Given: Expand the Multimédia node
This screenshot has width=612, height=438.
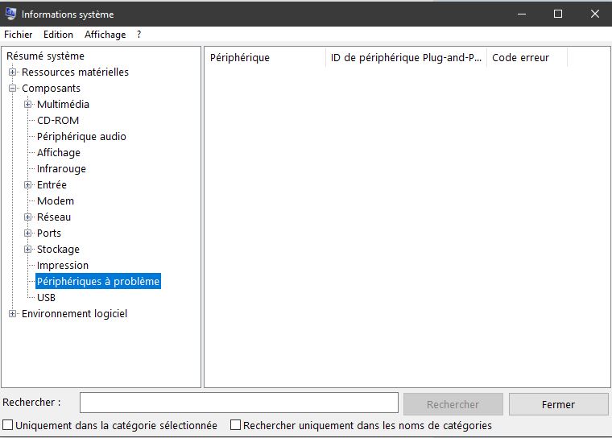Looking at the screenshot, I should (x=27, y=105).
